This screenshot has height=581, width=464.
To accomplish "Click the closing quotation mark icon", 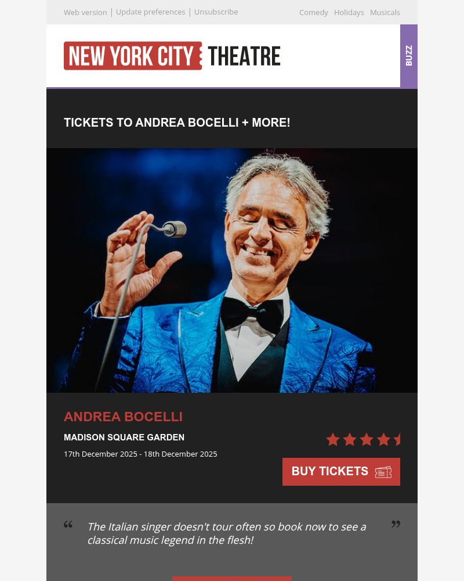I will (396, 525).
